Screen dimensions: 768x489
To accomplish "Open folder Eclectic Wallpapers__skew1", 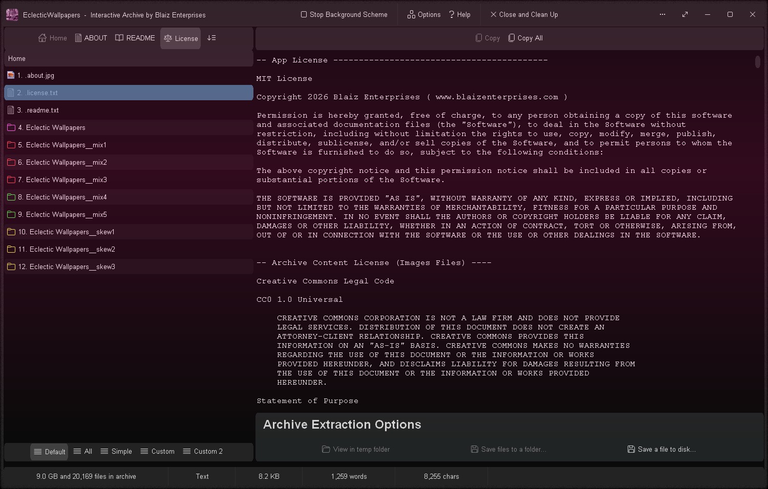I will [x=129, y=232].
